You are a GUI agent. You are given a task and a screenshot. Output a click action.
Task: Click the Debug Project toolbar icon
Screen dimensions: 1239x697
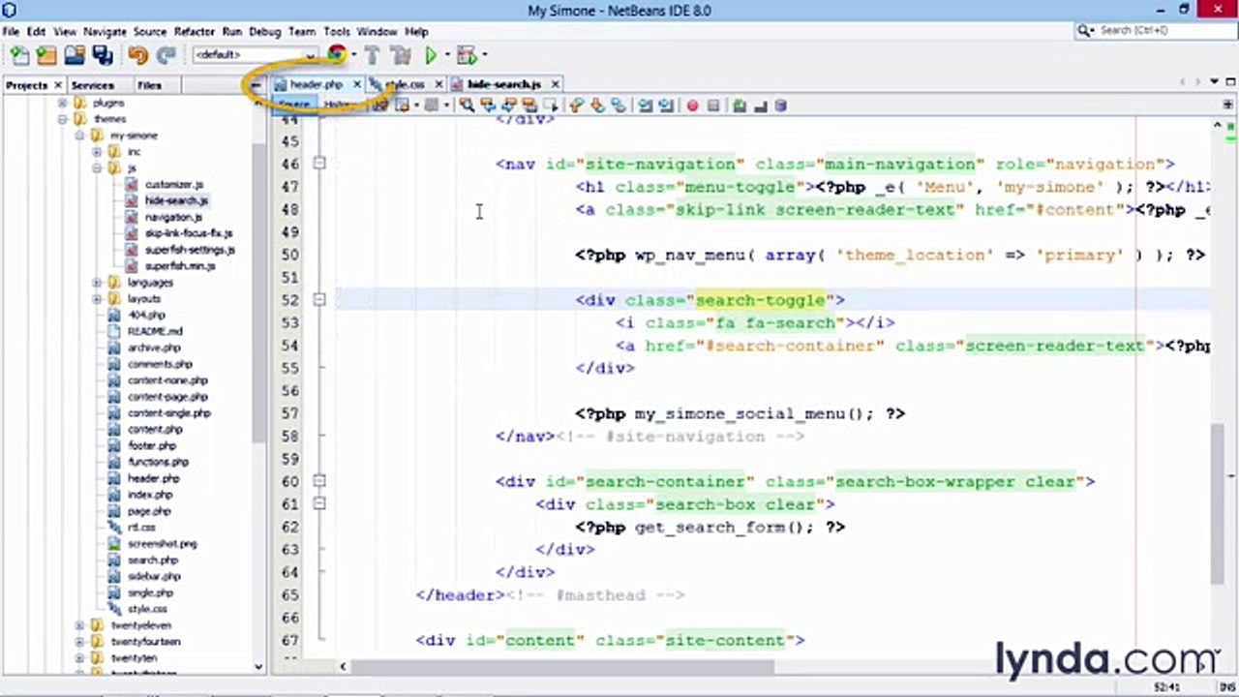tap(467, 55)
